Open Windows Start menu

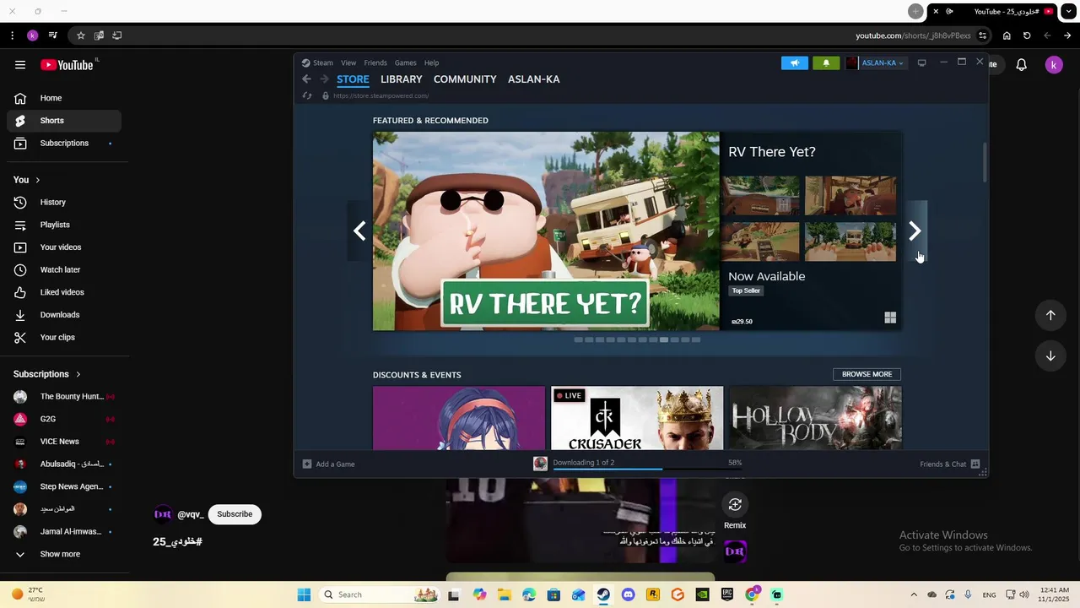coord(304,594)
